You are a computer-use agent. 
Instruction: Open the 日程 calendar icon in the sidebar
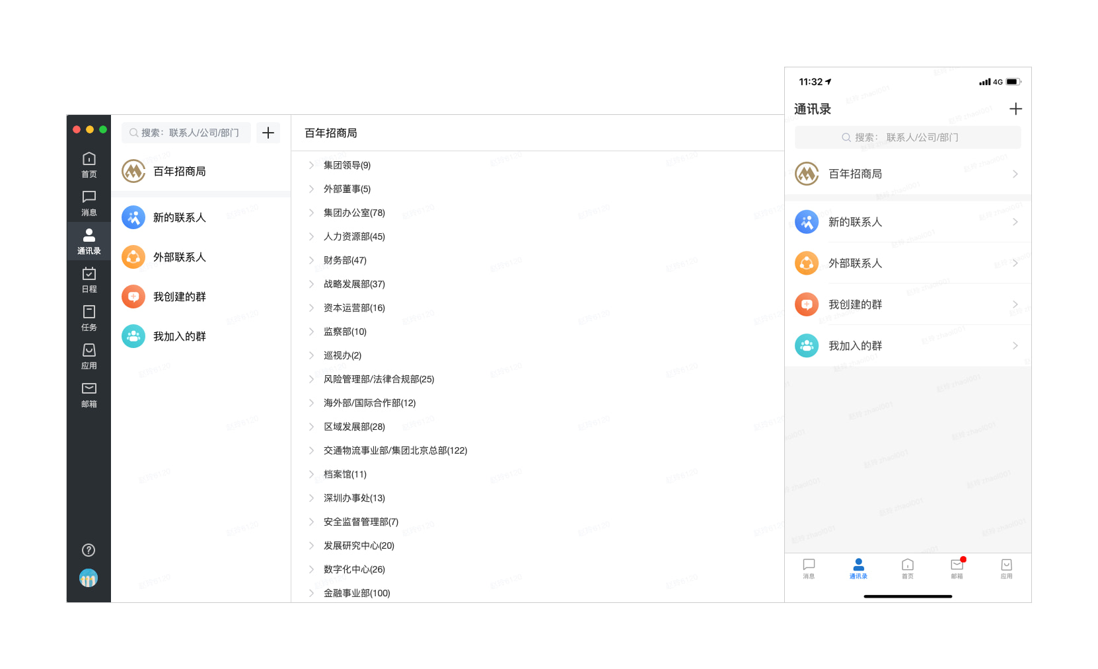[89, 279]
